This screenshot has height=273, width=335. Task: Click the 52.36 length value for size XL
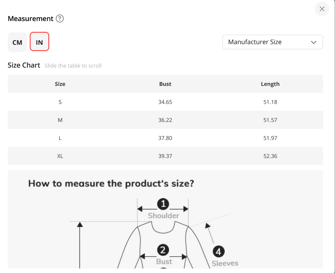pos(270,156)
